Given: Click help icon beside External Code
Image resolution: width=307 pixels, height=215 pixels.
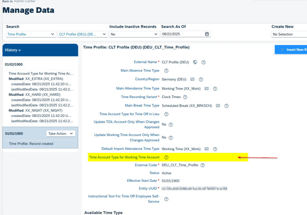Looking at the screenshot, I should 203,165.
